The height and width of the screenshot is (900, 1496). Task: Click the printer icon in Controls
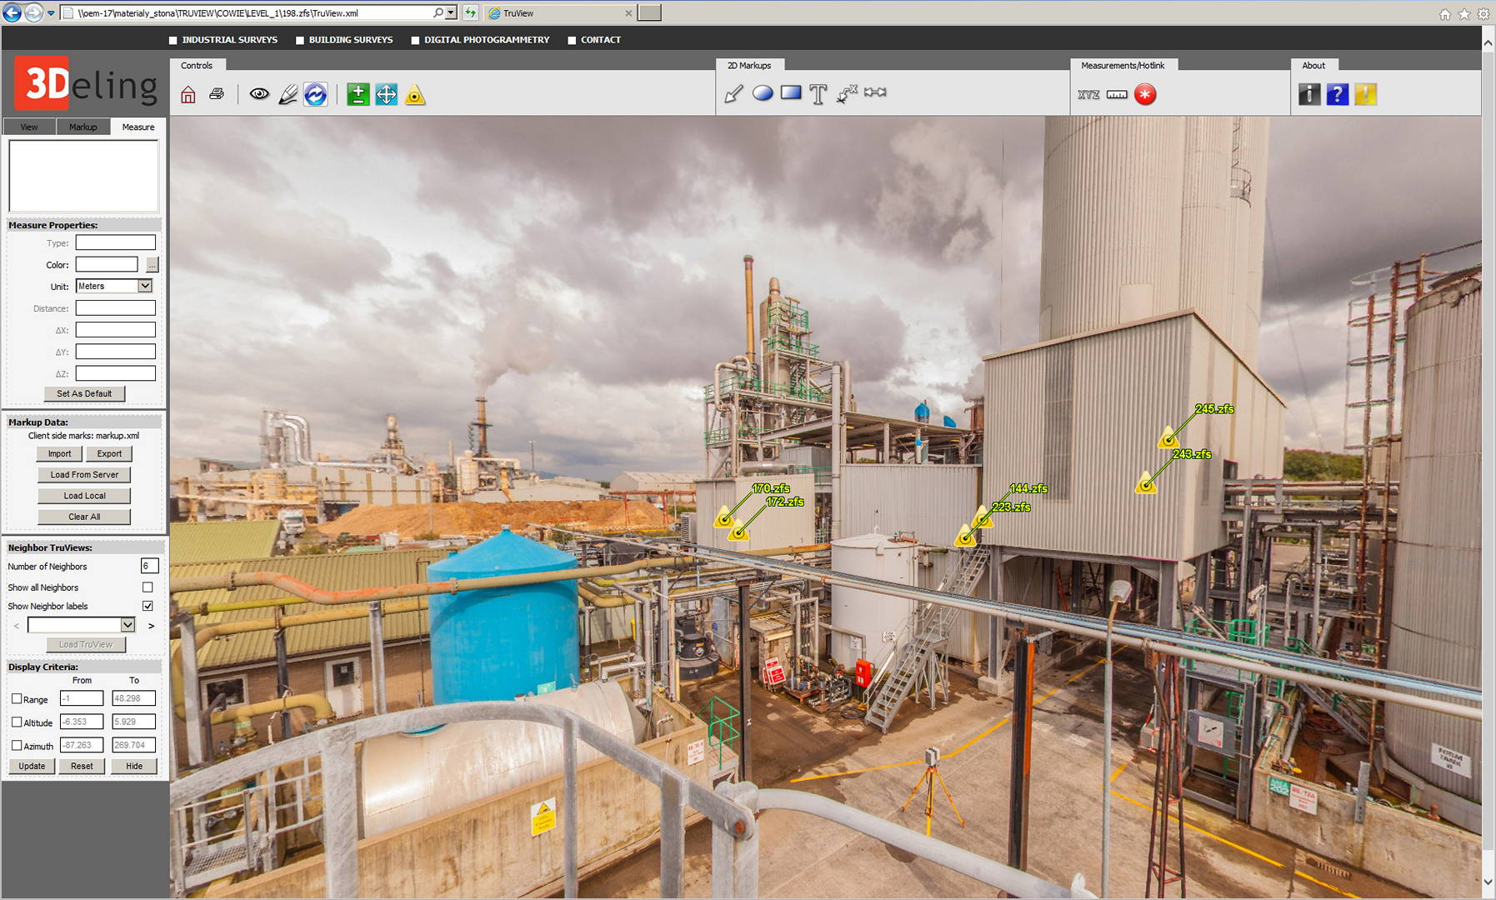[217, 94]
